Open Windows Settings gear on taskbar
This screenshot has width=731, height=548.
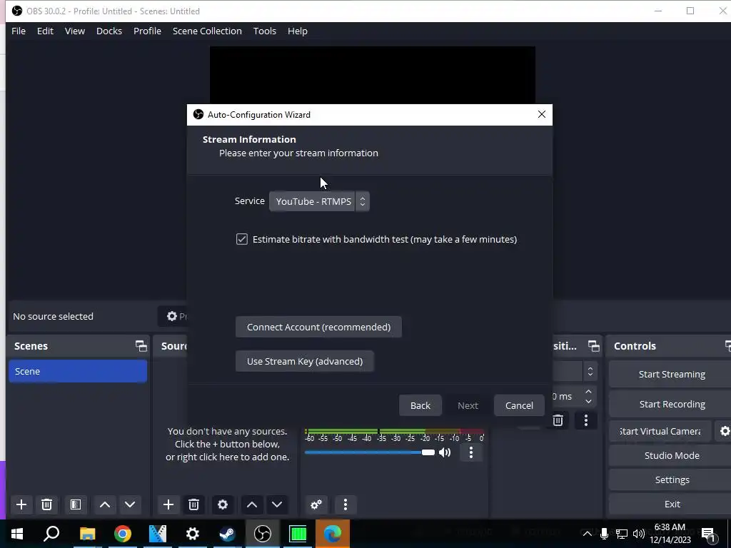pos(193,534)
